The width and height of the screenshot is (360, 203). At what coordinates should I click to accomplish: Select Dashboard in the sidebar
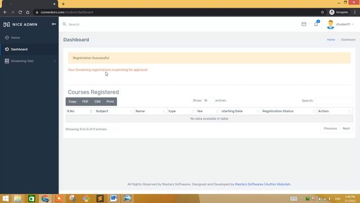click(x=19, y=49)
